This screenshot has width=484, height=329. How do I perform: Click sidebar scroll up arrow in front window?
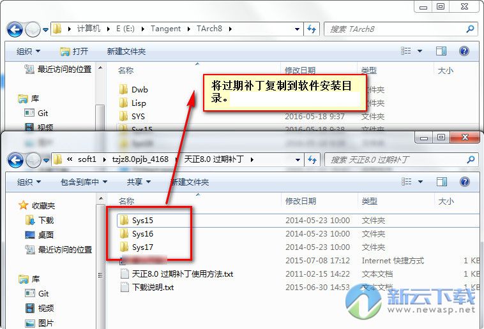pyautogui.click(x=101, y=198)
